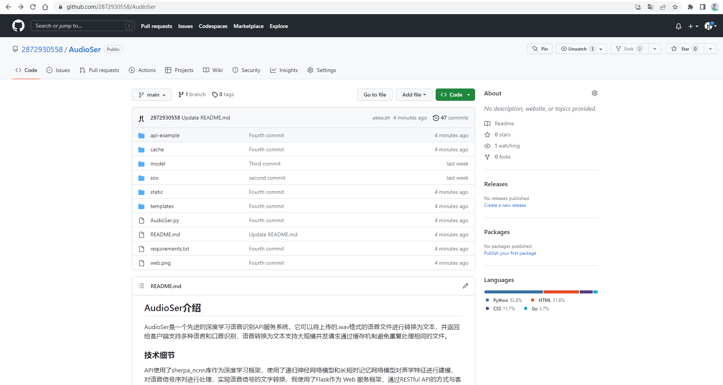Viewport: 723px width, 385px height.
Task: Click the sox folder icon
Action: 141,178
